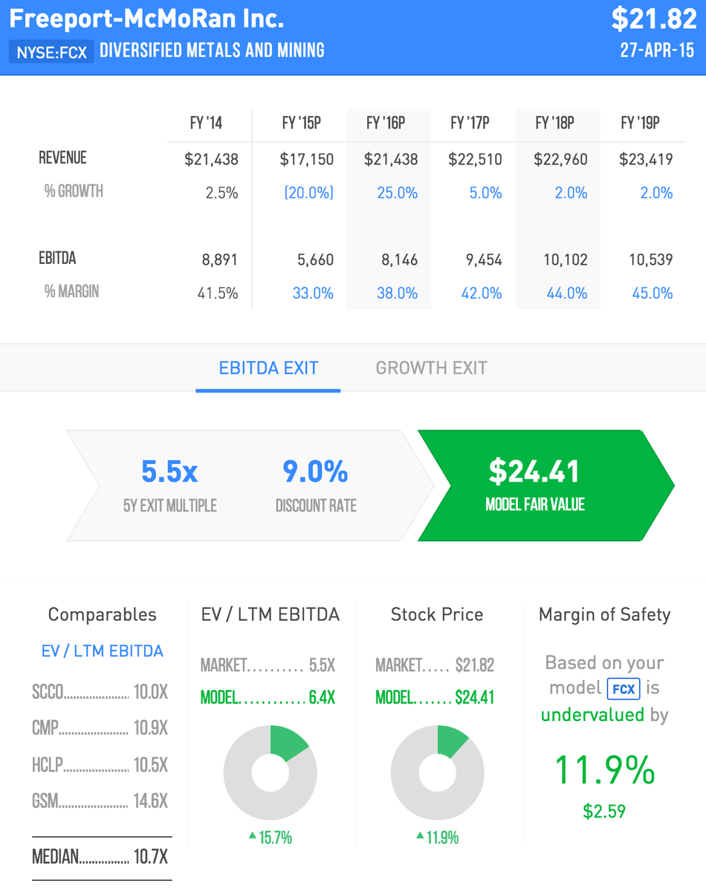Click the NYSE:FCX ticker badge
This screenshot has width=706, height=892.
[51, 52]
